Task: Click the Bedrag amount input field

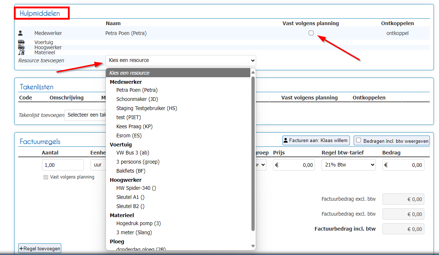Action: coord(403,165)
